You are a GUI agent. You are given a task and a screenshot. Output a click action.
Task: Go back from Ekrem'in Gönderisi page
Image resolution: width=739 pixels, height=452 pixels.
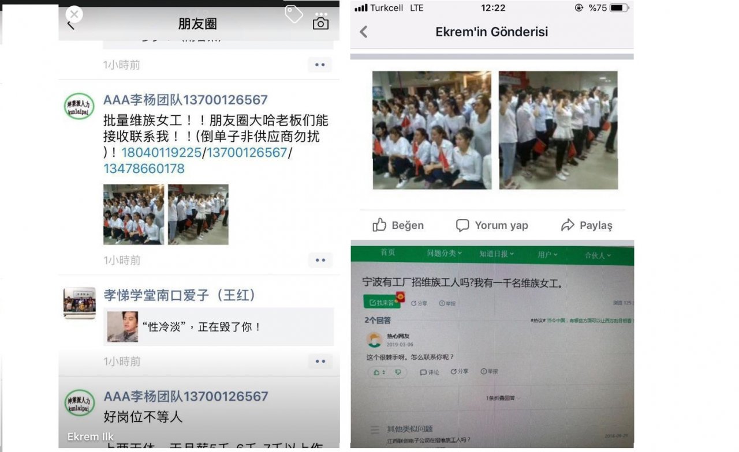[x=364, y=32]
